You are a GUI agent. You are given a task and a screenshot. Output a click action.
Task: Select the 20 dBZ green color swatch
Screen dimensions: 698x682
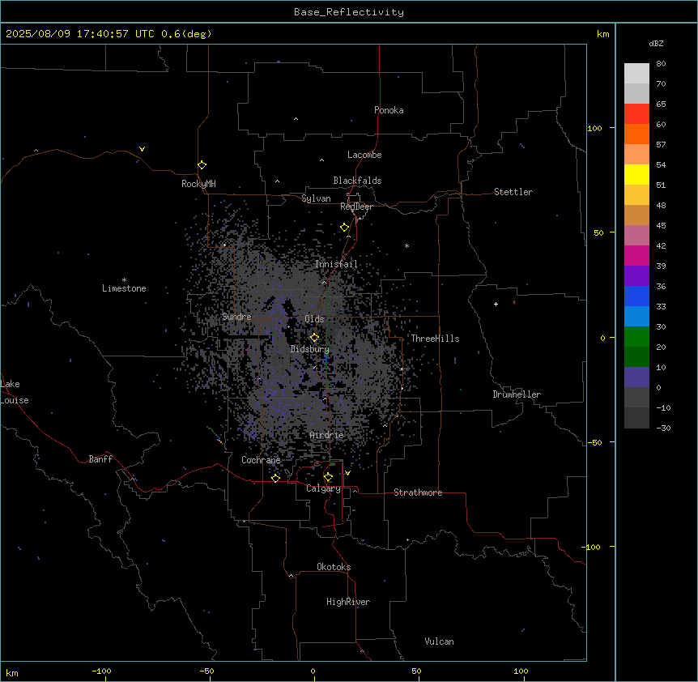(636, 356)
